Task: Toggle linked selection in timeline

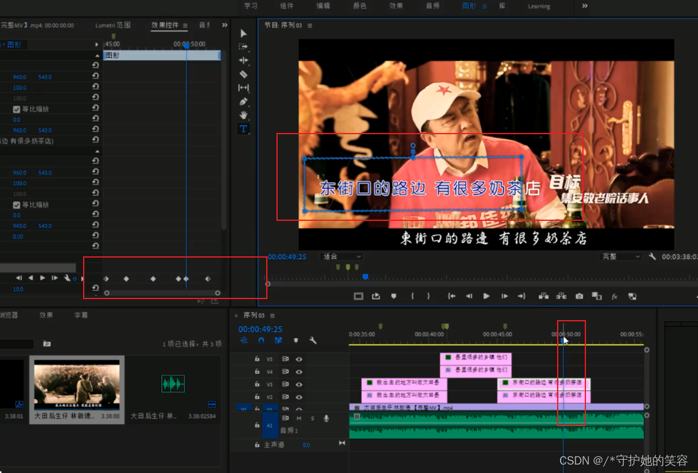Action: click(x=278, y=341)
